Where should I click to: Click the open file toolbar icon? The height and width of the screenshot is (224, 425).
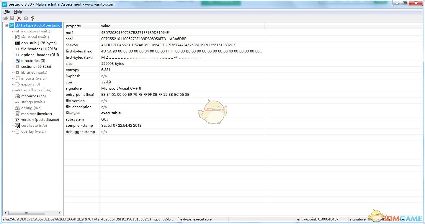click(6, 18)
